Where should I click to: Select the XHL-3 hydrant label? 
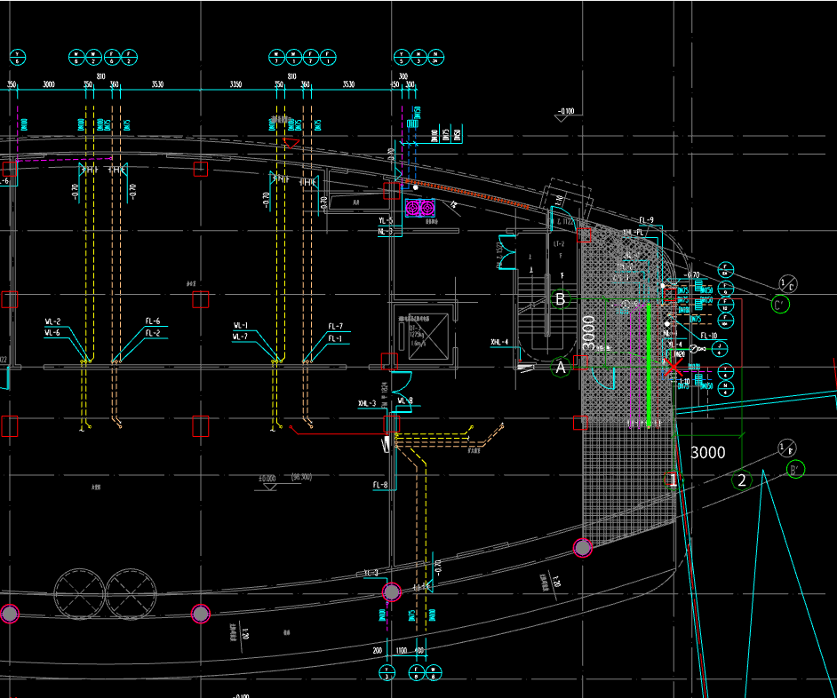click(x=367, y=403)
